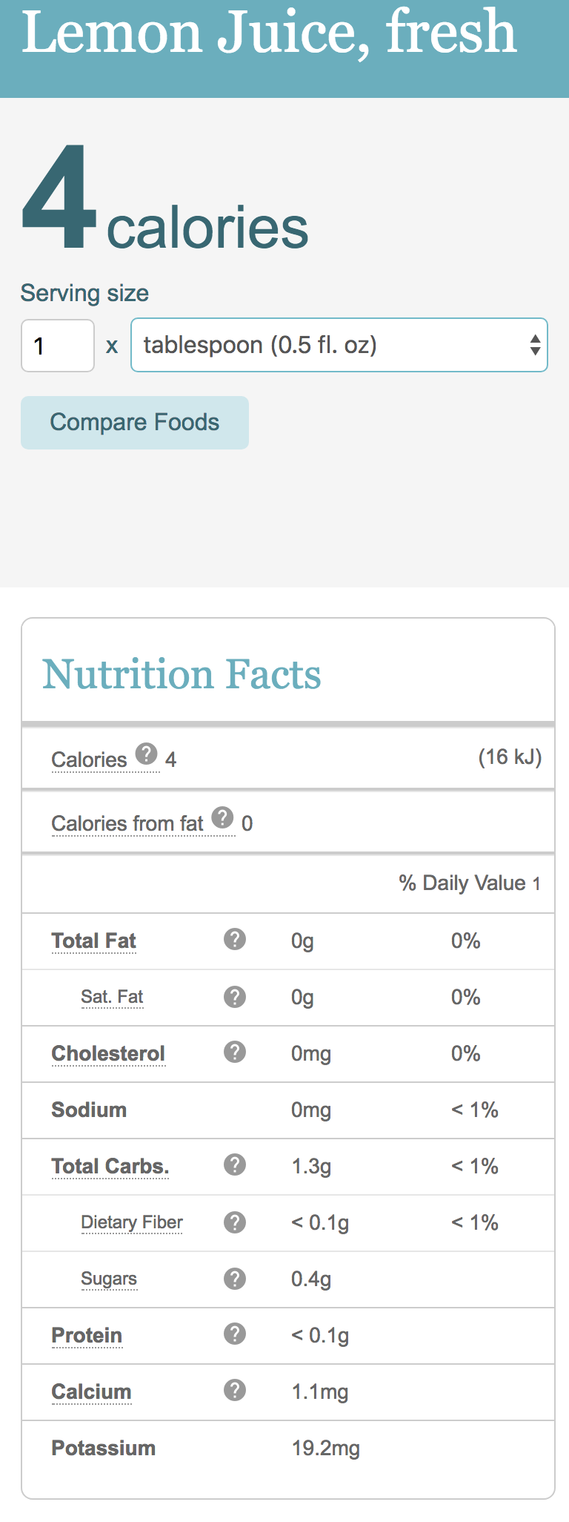Click question mark icon for Sat. Fat
This screenshot has width=569, height=1522.
[x=235, y=996]
